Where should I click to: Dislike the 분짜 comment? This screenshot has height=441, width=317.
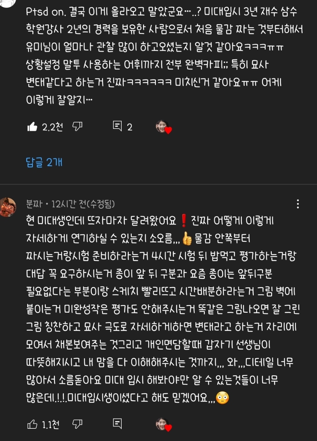[x=77, y=424]
